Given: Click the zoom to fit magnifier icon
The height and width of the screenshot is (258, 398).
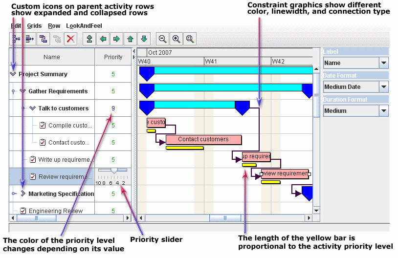Looking at the screenshot, I should click(x=190, y=39).
